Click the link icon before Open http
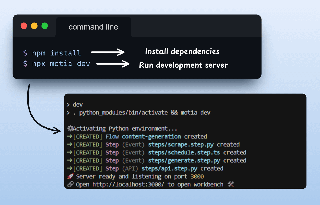The image size is (320, 205). click(x=70, y=184)
